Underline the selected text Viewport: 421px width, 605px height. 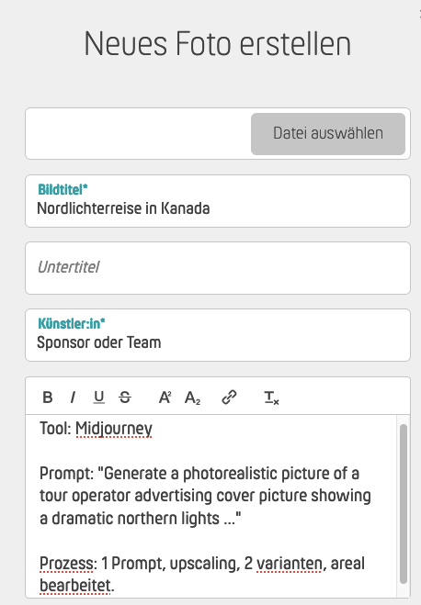(99, 397)
